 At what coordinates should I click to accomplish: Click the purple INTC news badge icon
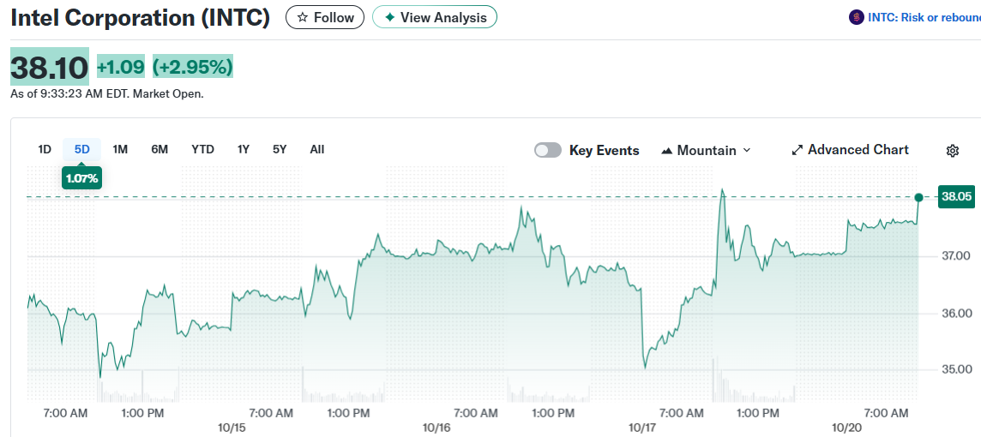(x=856, y=17)
